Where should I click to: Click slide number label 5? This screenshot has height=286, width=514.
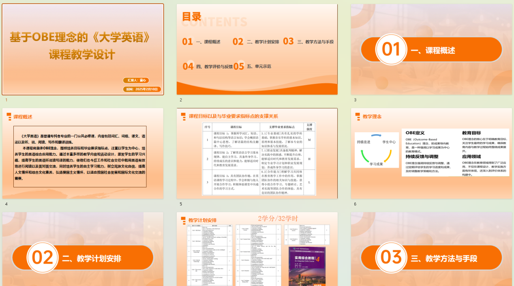(181, 204)
